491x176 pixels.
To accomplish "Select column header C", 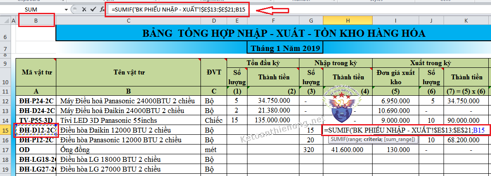I will [x=128, y=21].
